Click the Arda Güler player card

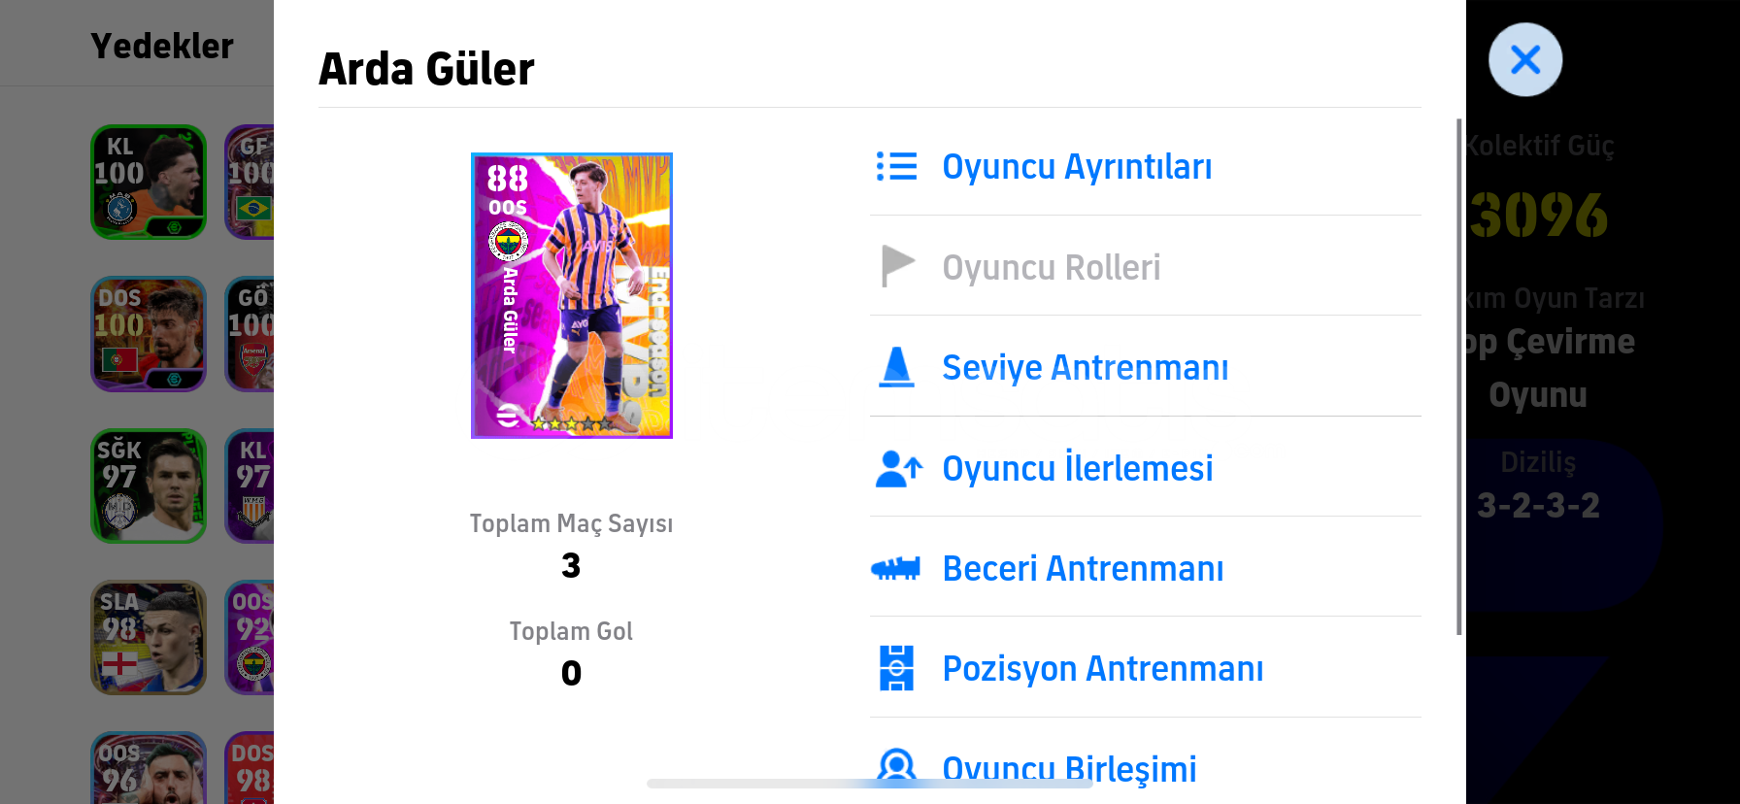coord(572,295)
